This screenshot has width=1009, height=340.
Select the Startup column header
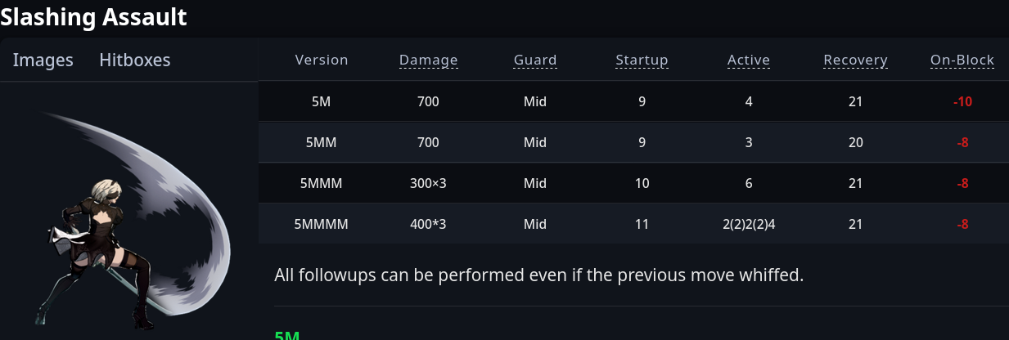pyautogui.click(x=642, y=60)
